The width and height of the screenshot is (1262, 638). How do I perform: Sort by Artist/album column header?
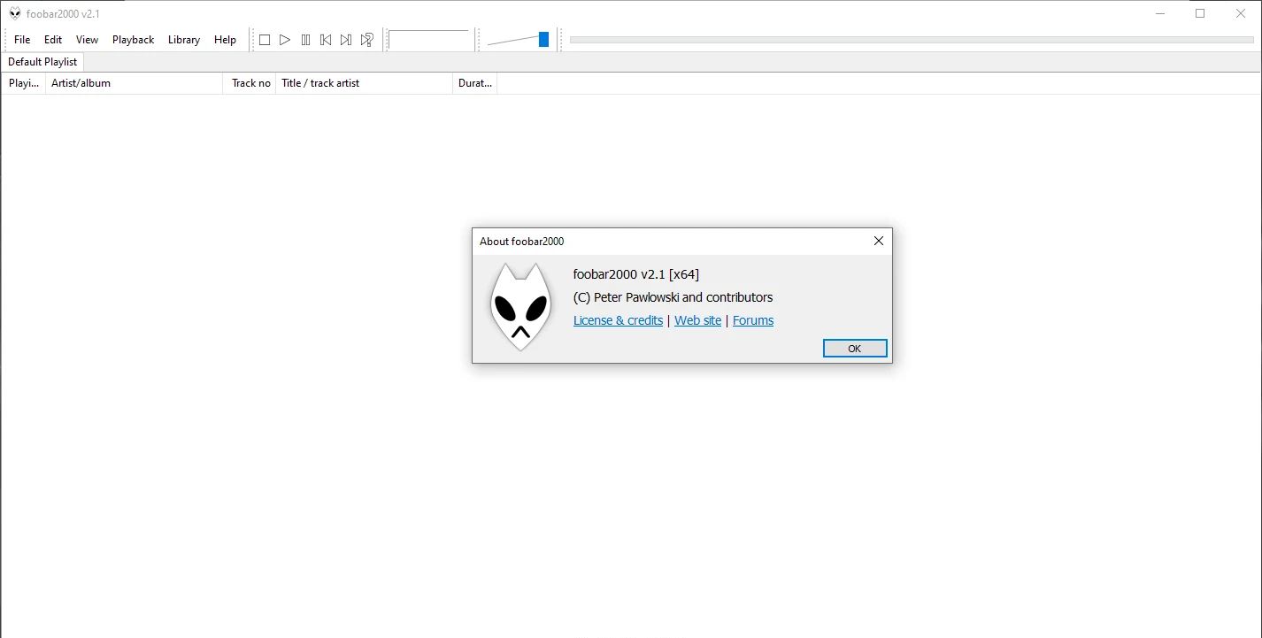coord(135,83)
